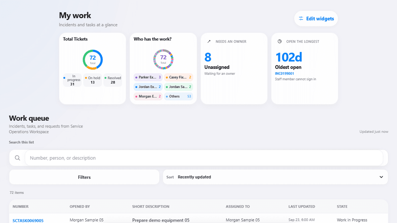This screenshot has width=397, height=223.
Task: Click the SHORT DESCRIPTION column header
Action: [151, 206]
